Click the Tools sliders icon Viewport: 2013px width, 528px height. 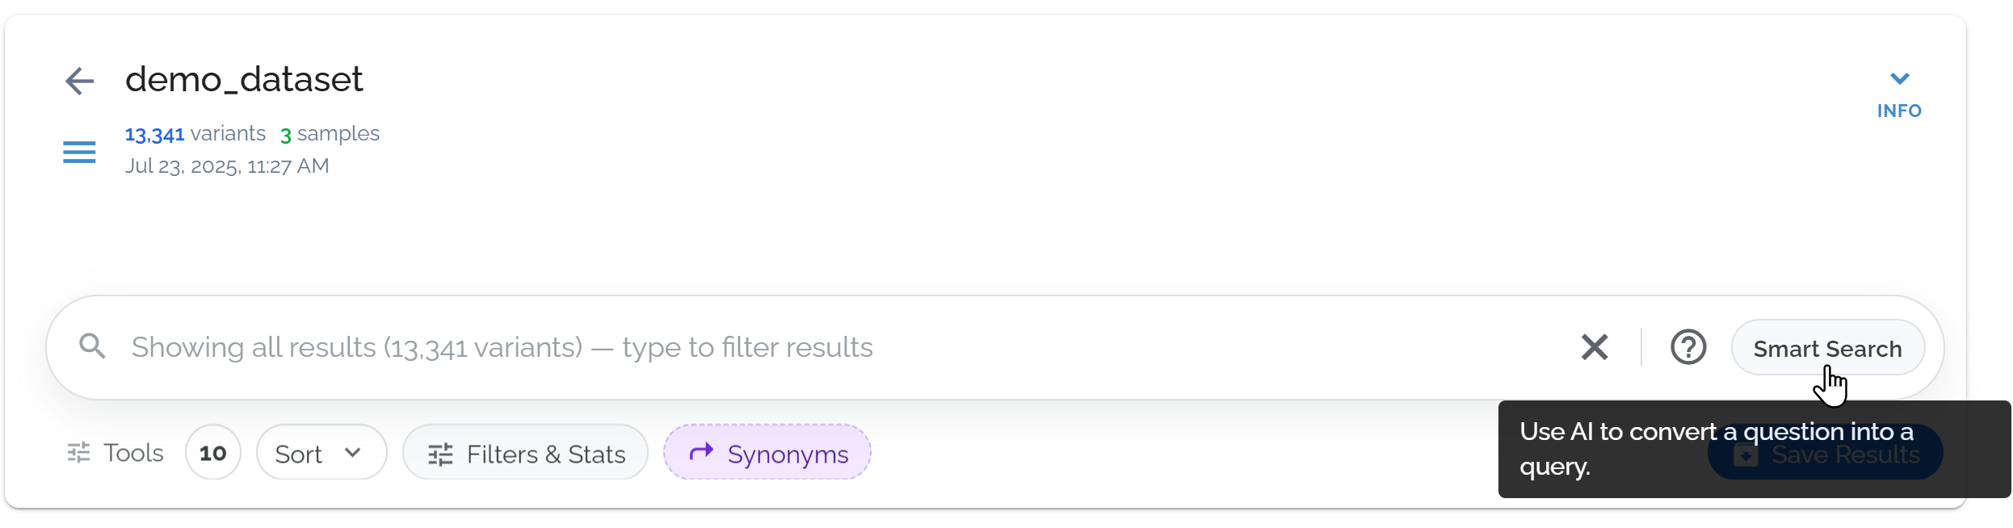click(78, 452)
